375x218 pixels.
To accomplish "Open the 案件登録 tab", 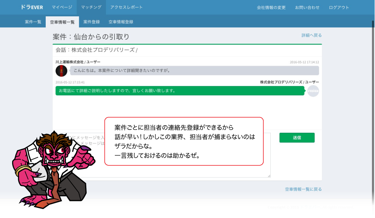I will 91,22.
